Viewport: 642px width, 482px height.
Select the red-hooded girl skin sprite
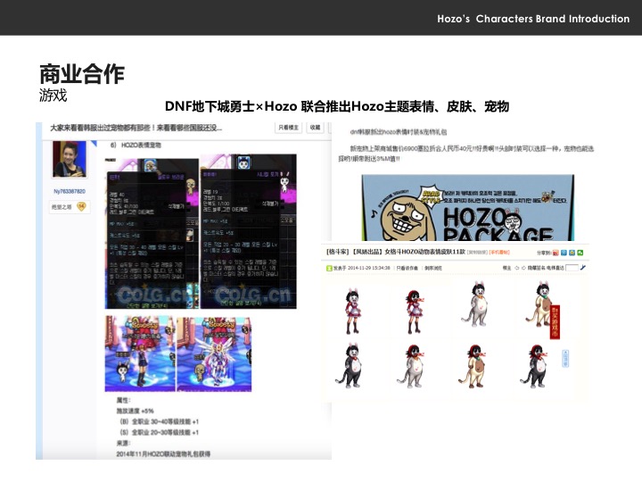(x=415, y=312)
